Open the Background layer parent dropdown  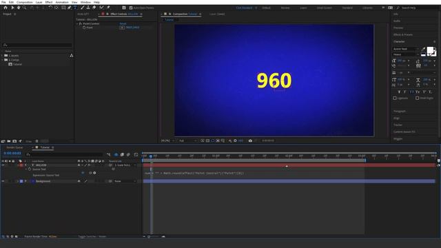pos(125,181)
